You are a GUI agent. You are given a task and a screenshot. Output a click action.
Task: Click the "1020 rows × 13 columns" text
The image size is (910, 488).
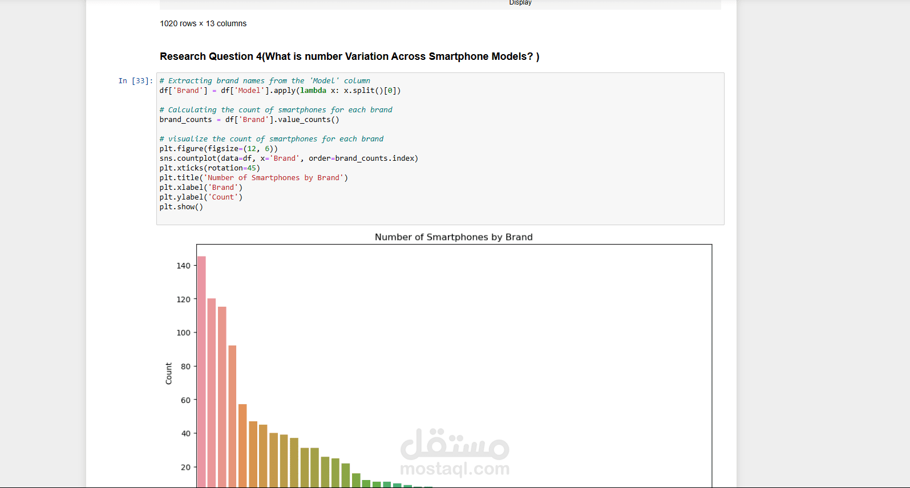[x=203, y=23]
